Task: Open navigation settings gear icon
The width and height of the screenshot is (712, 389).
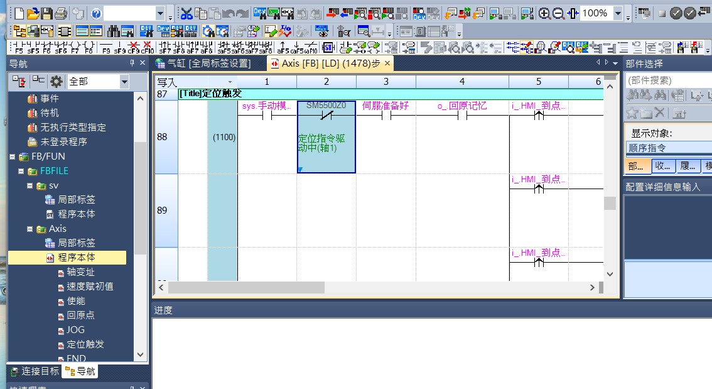Action: click(x=57, y=81)
